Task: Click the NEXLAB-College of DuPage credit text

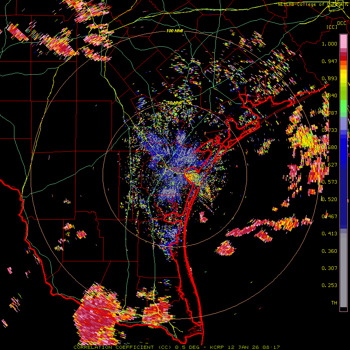Action: (313, 4)
